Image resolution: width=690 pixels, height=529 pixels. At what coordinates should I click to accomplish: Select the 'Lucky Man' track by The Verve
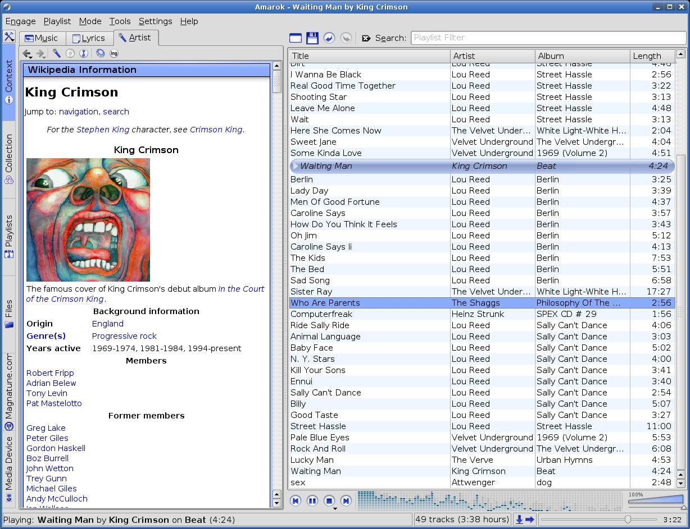tap(482, 460)
